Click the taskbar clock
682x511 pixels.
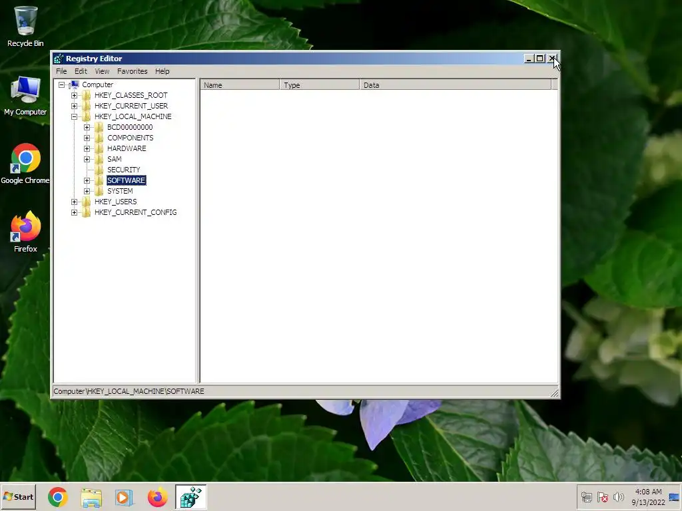point(648,497)
